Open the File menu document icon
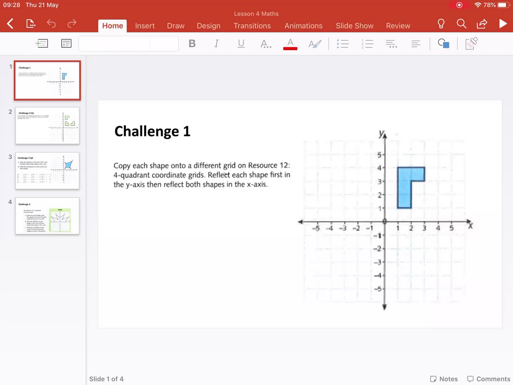The height and width of the screenshot is (385, 513). pos(31,24)
